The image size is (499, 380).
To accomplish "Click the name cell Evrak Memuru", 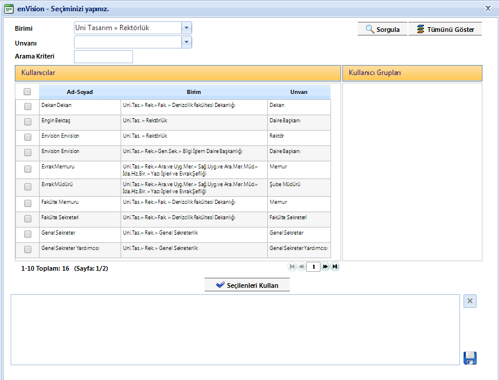I will (x=80, y=170).
